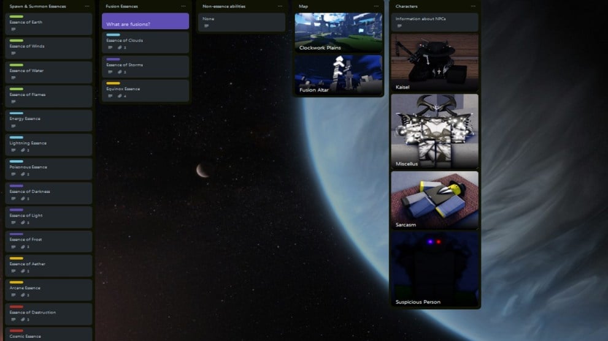The width and height of the screenshot is (608, 341).
Task: Click the Characters list title
Action: (407, 6)
